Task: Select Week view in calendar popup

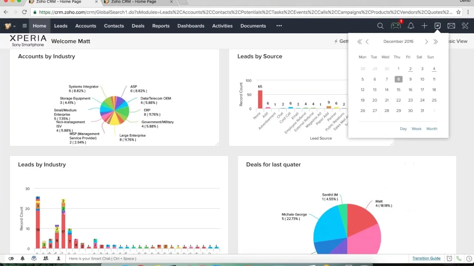Action: [416, 129]
